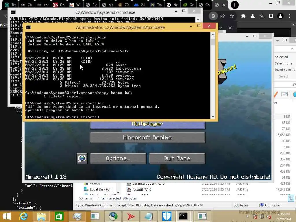Click the network icon in system tray
The width and height of the screenshot is (296, 222).
coord(262,217)
